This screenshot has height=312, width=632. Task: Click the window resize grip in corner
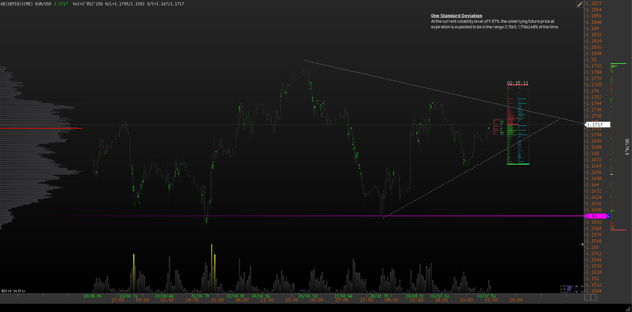628,308
